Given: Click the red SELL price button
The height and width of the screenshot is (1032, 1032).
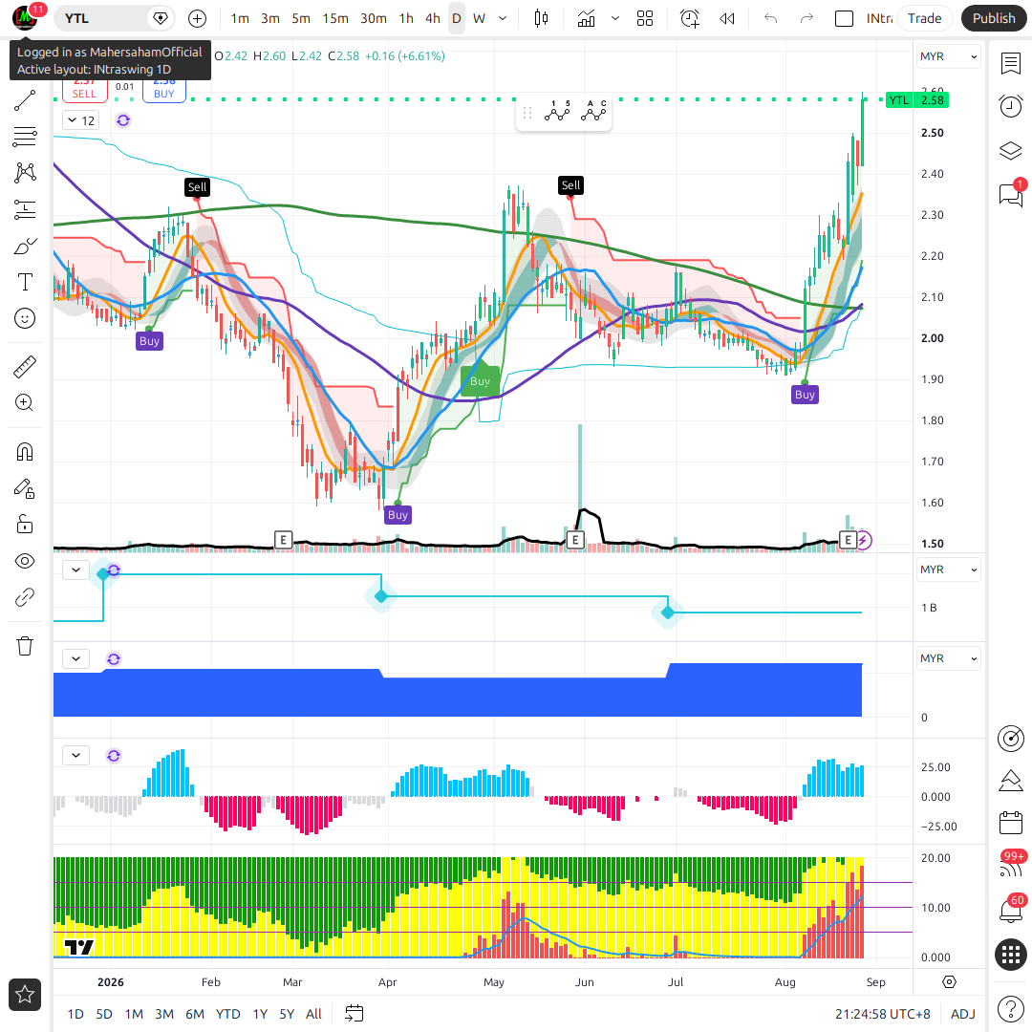Looking at the screenshot, I should coord(84,90).
